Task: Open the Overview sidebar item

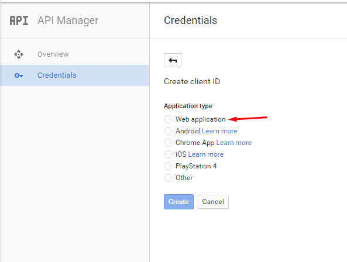Action: tap(74, 54)
